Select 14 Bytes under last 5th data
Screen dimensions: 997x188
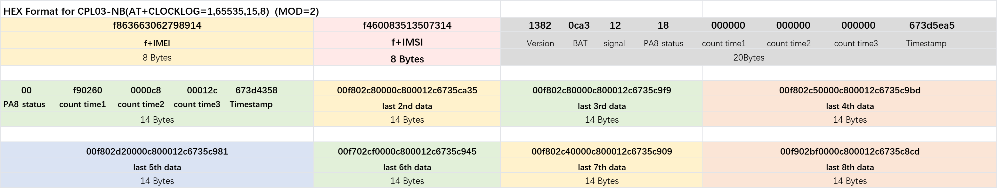157,181
